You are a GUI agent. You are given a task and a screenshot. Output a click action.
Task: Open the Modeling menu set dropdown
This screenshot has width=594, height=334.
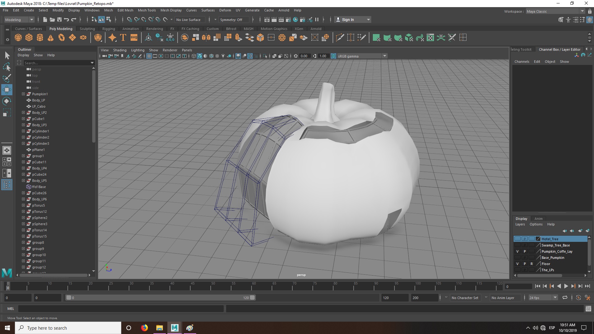pos(19,20)
